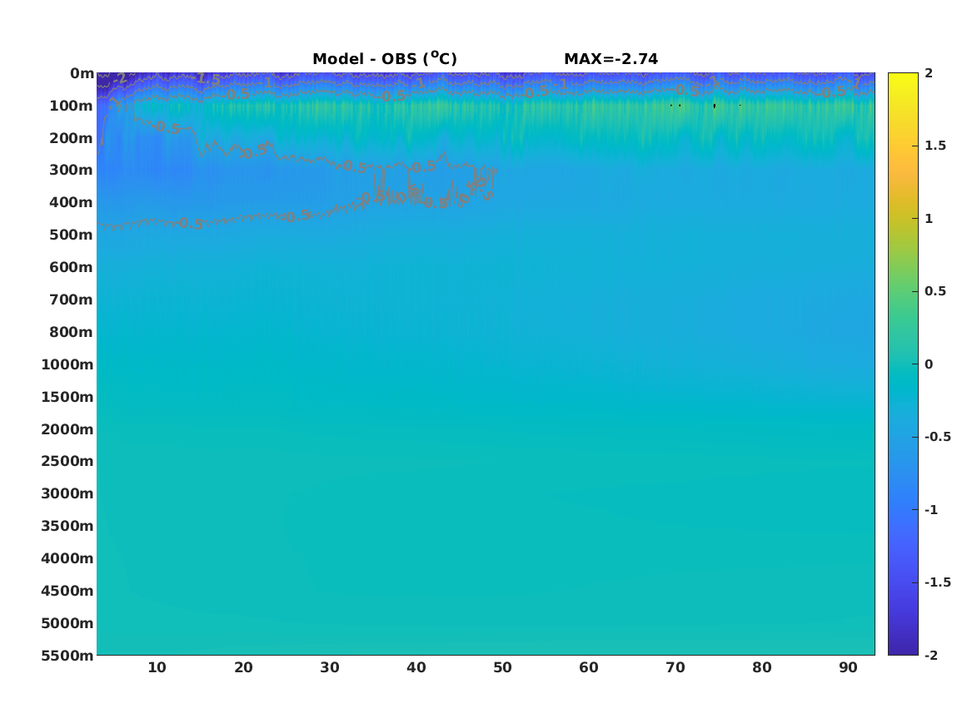Click the colorbar tick label "2"
This screenshot has height=728, width=972.
point(929,73)
